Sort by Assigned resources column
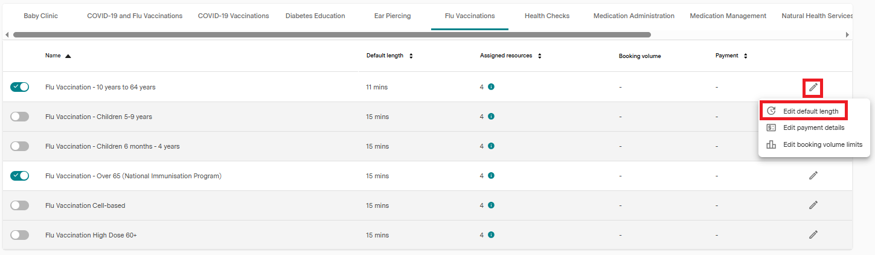This screenshot has width=875, height=255. point(539,56)
